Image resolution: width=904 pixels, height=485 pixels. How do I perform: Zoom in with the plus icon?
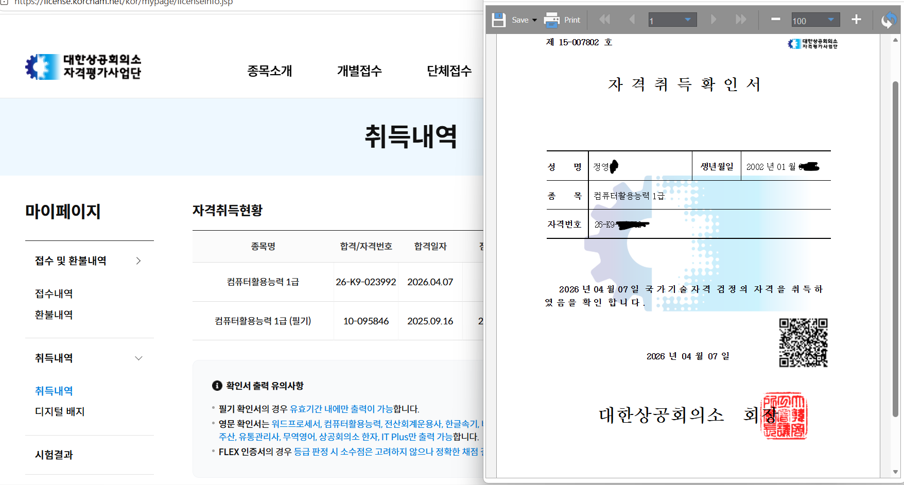coord(856,20)
